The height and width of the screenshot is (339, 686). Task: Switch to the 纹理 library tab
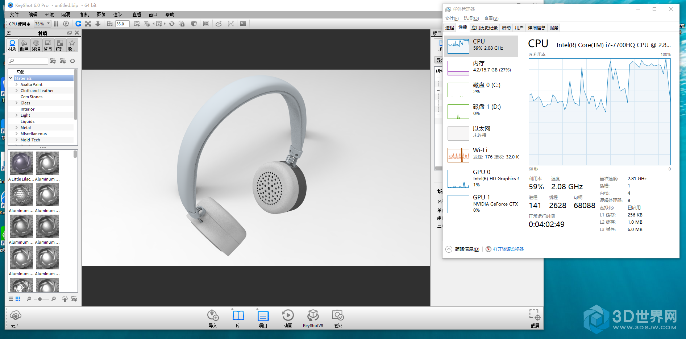tap(60, 46)
